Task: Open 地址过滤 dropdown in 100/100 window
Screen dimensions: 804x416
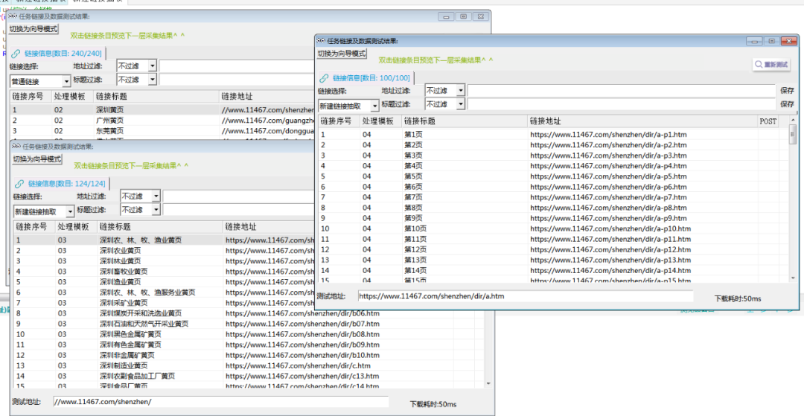Action: click(461, 91)
